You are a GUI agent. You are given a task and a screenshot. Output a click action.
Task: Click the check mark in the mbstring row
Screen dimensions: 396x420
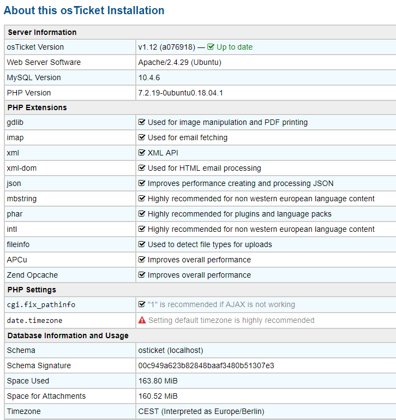tap(141, 199)
